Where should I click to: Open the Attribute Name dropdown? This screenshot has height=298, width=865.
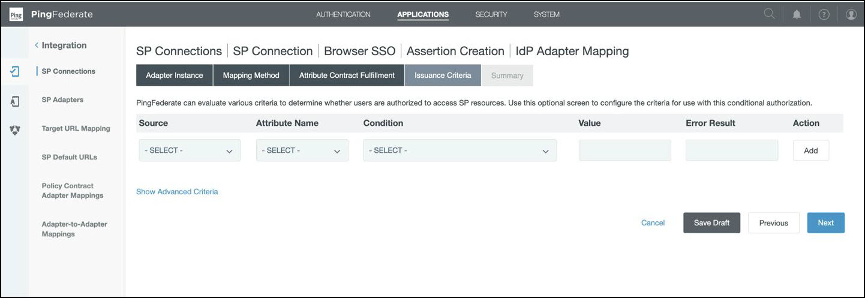click(x=302, y=150)
